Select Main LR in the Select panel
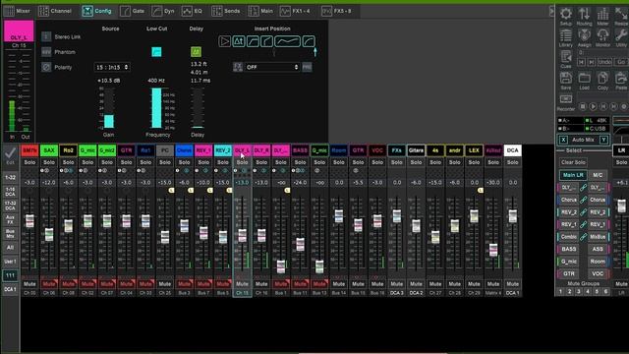This screenshot has width=629, height=354. [573, 175]
